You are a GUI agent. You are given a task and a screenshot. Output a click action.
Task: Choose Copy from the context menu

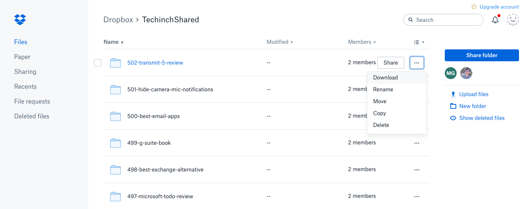point(397,113)
